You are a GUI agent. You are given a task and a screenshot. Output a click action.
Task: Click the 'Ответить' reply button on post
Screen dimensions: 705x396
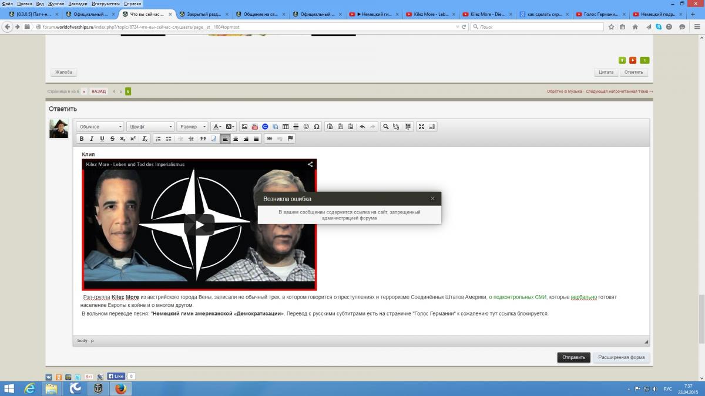coord(633,72)
